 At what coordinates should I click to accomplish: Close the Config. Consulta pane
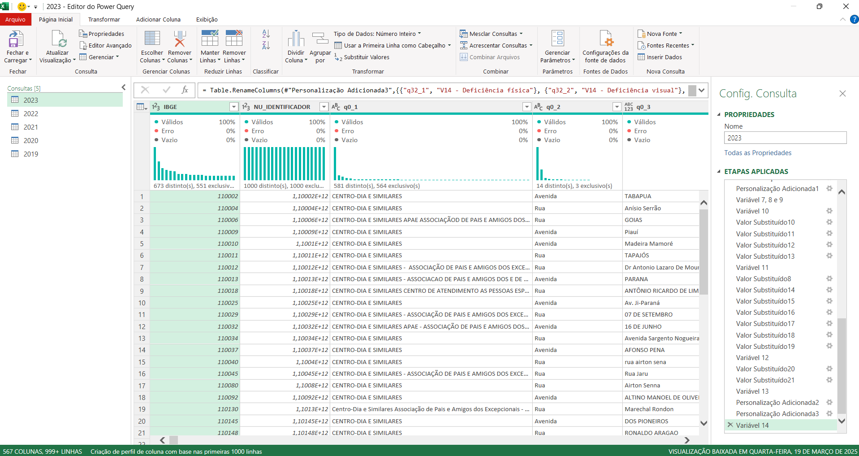coord(842,93)
